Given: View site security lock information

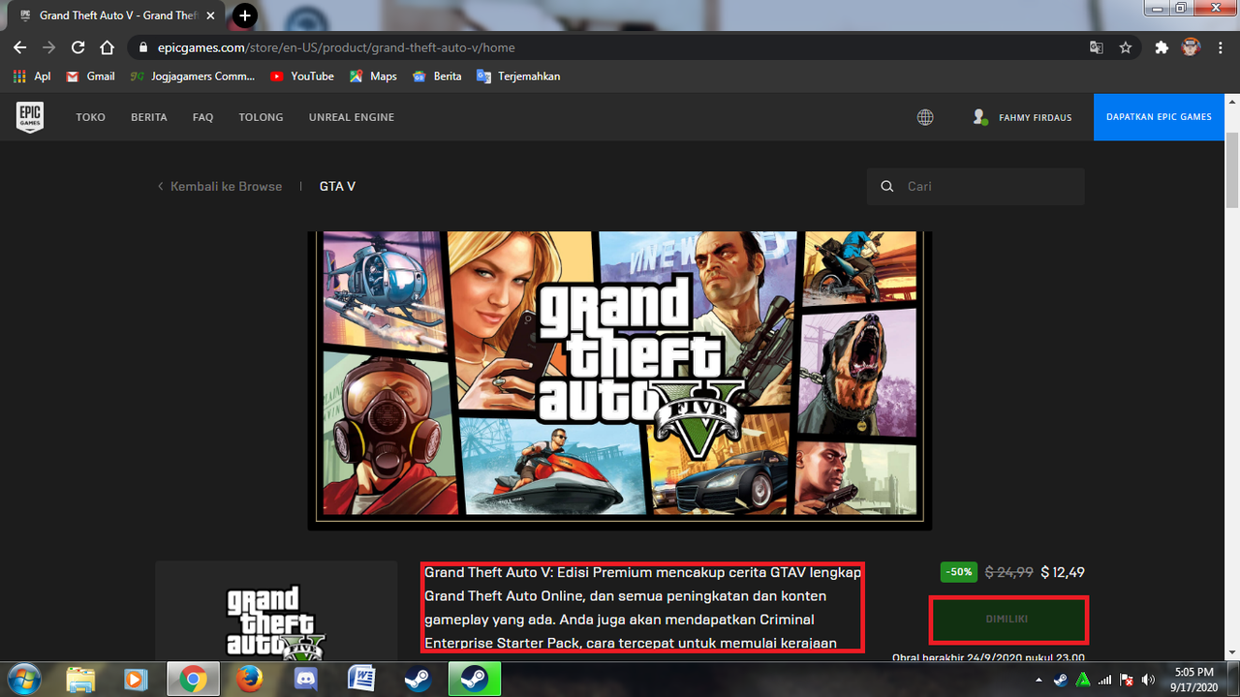Looking at the screenshot, I should (x=142, y=47).
